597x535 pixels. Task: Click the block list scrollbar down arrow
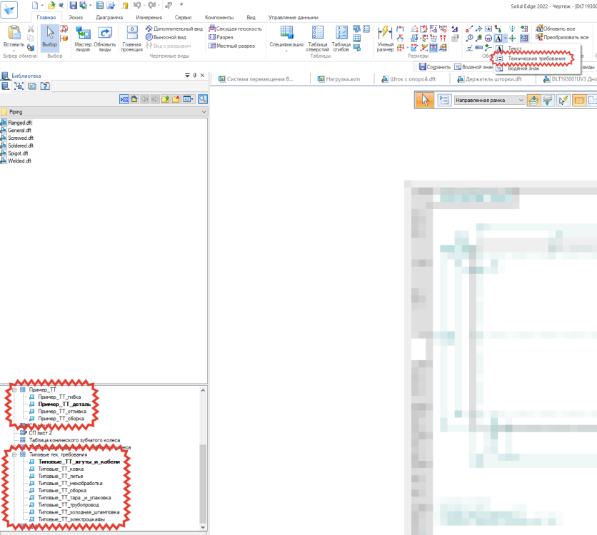click(203, 527)
